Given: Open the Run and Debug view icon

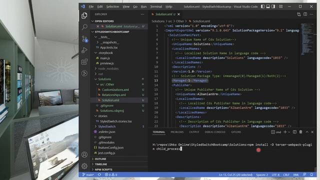Looking at the screenshot, I should 84,50.
